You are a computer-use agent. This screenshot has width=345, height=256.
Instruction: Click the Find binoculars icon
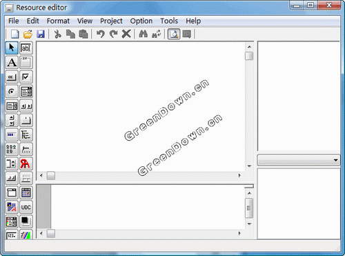143,35
